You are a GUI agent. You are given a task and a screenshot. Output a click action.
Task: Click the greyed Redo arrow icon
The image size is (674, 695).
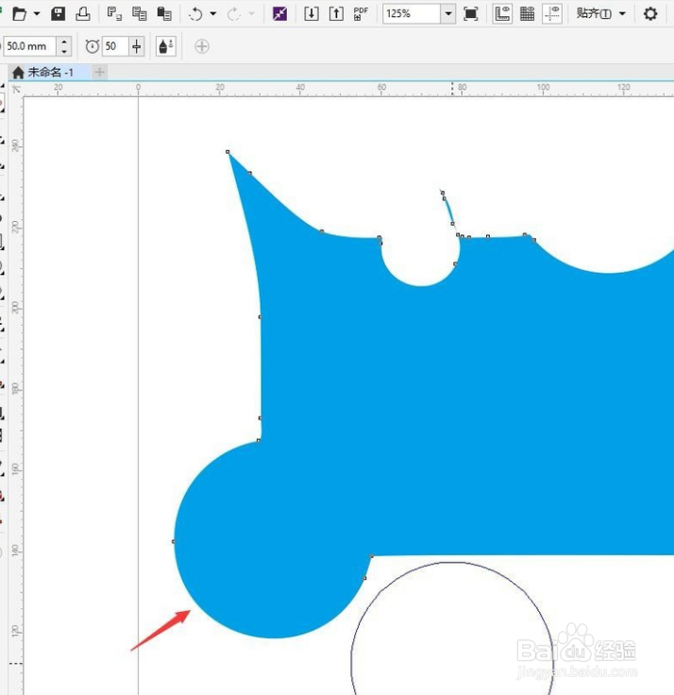pos(233,14)
